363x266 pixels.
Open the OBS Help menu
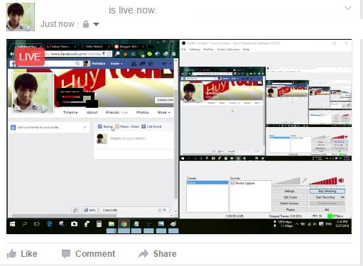click(246, 50)
